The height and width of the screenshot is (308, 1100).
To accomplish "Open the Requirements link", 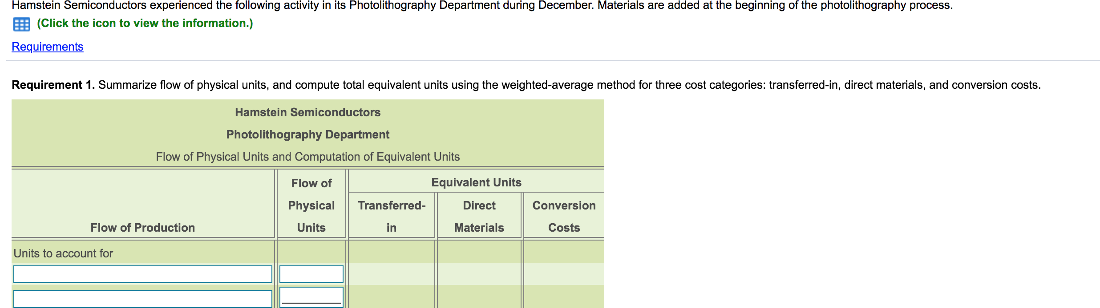I will click(48, 47).
